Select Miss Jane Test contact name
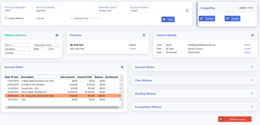Screen dimensions: 260x125 click(x=77, y=49)
